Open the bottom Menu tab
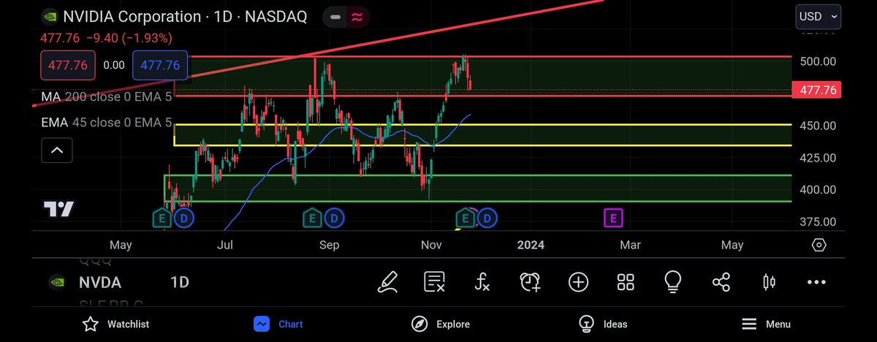 tap(765, 324)
